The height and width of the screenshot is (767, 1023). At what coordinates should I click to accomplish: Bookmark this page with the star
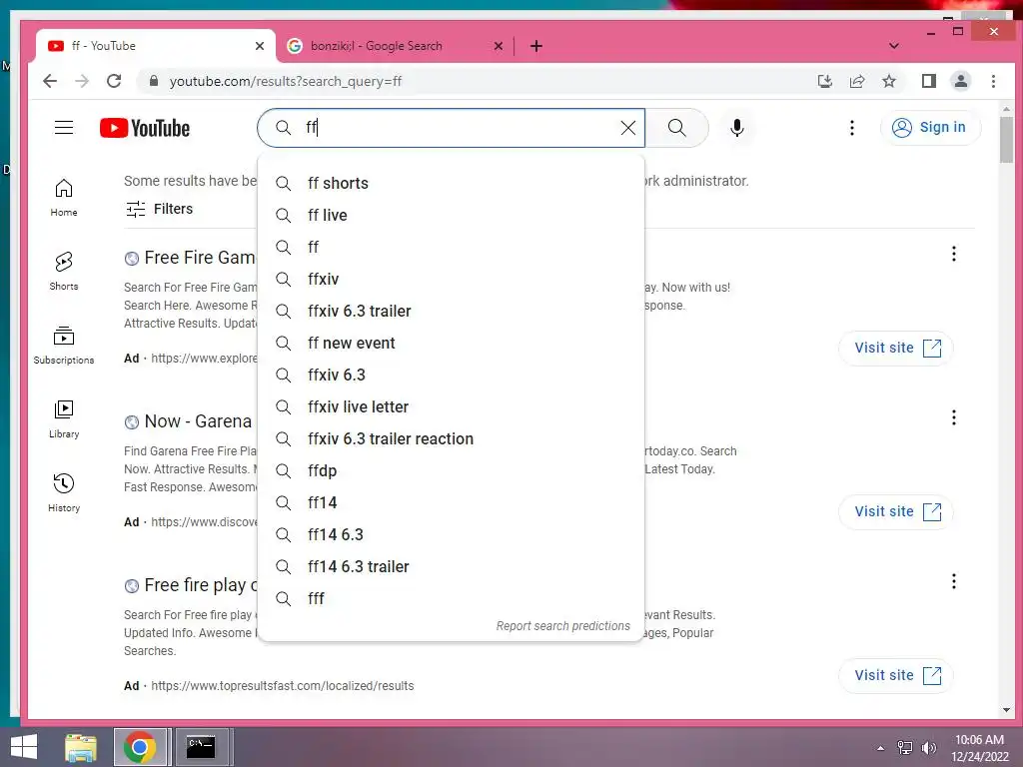pos(888,81)
